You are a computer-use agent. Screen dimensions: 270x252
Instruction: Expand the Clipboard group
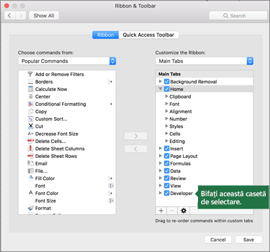(166, 97)
